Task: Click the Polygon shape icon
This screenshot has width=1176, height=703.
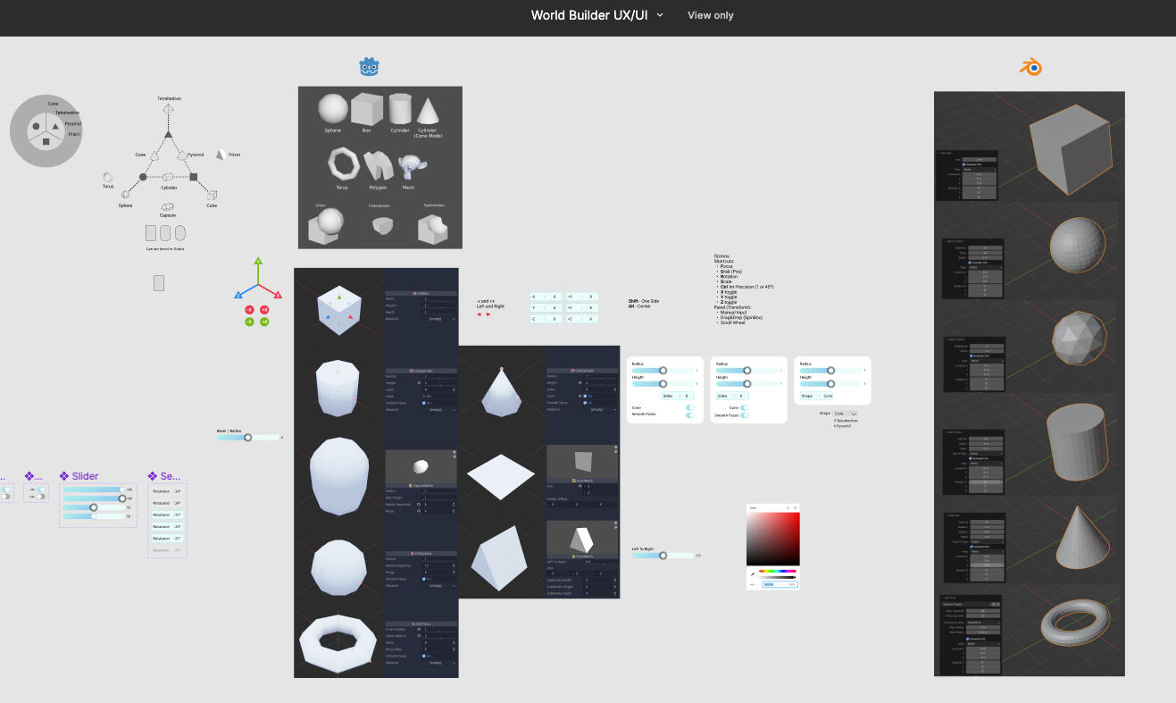Action: (378, 166)
